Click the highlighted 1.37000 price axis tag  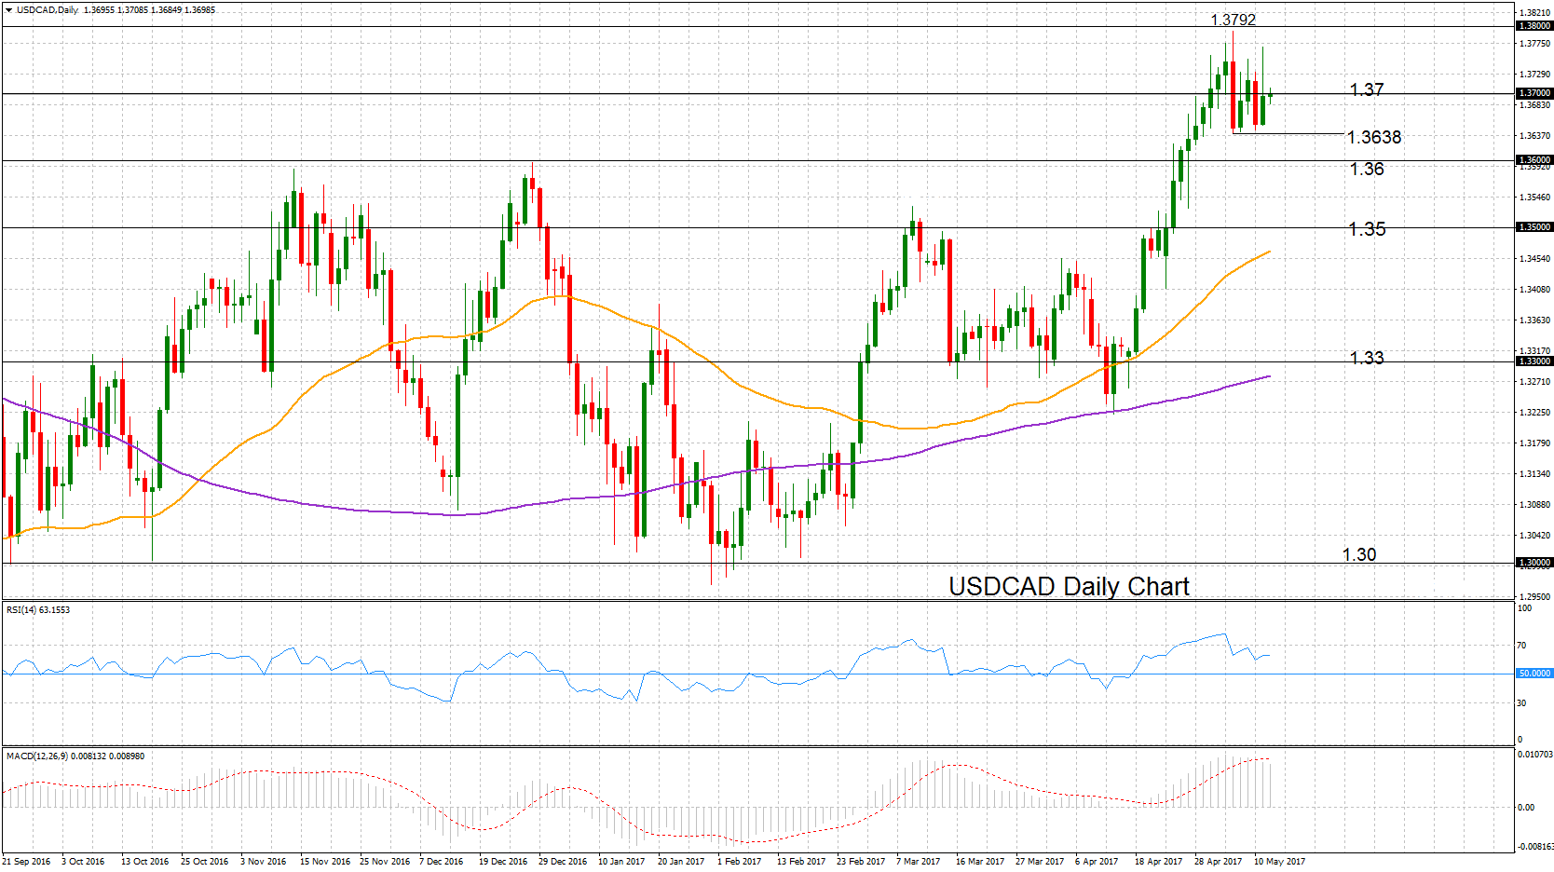coord(1534,93)
